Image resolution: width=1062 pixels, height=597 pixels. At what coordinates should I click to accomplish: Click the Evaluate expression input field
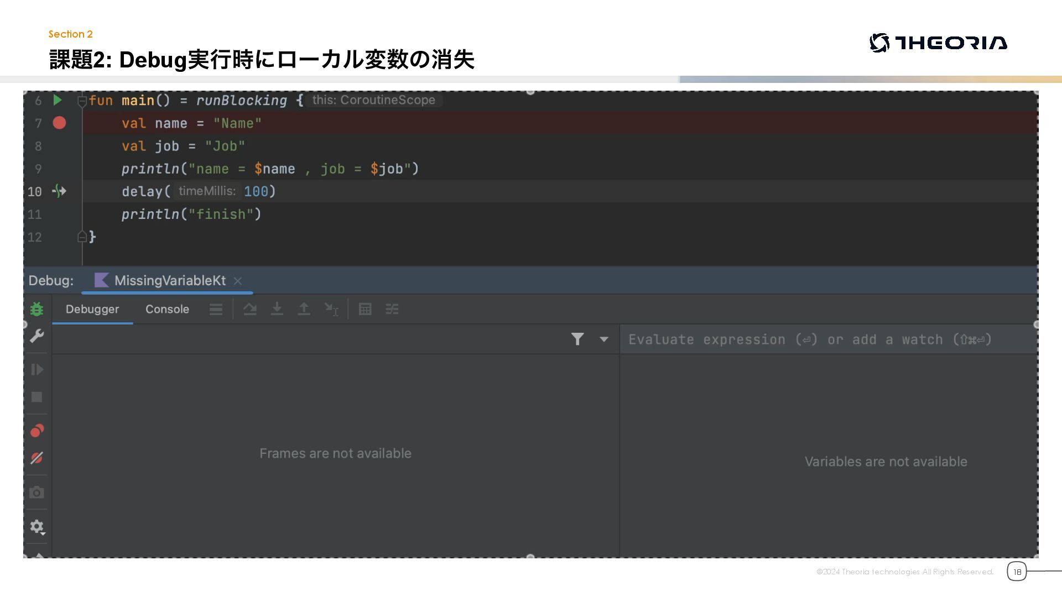click(810, 339)
